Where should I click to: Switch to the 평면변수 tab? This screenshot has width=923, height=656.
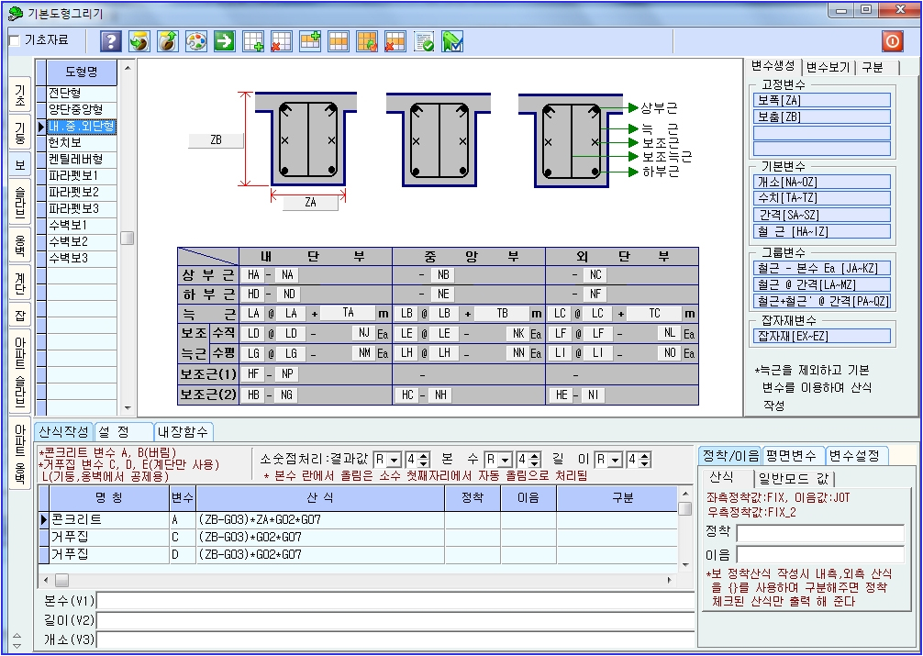pos(793,456)
